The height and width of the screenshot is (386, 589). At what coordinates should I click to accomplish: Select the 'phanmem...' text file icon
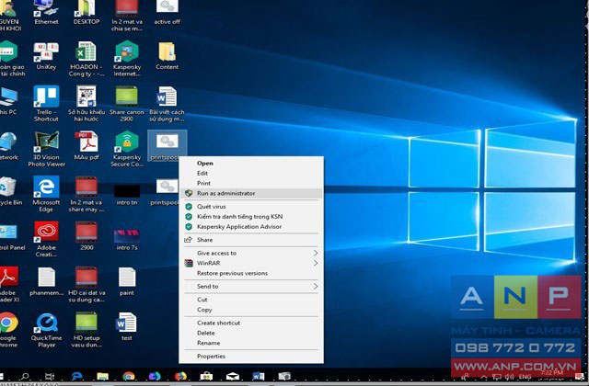click(46, 282)
